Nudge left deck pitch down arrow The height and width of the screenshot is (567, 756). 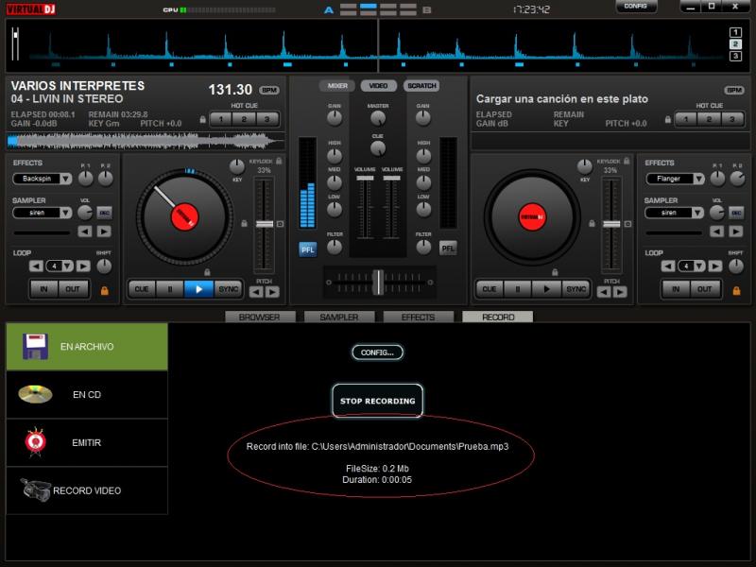coord(256,292)
